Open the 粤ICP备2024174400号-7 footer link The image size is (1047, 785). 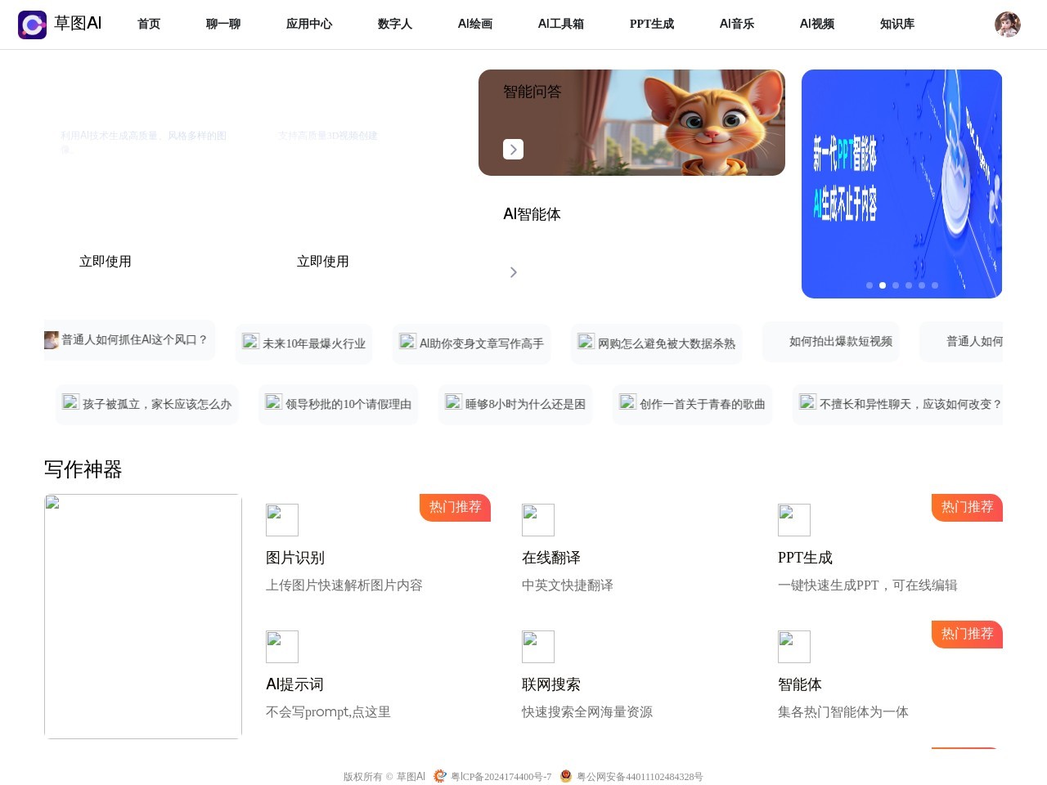501,777
